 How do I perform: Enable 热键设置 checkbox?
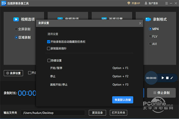tap(49, 60)
